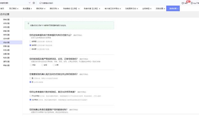Image resolution: width=199 pixels, height=116 pixels.
Task: Click the 选项设置 page heading
Action: [5, 14]
